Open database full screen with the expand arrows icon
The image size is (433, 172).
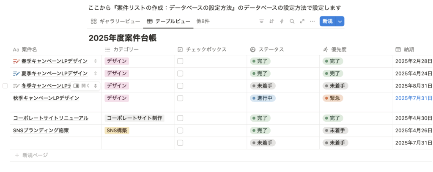[302, 21]
